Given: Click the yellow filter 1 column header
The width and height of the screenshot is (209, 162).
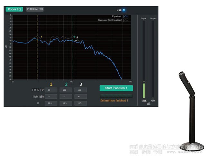Looking at the screenshot, I should 51,84.
